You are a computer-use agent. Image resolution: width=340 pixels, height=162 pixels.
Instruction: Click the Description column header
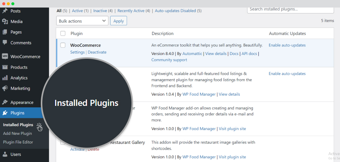point(162,34)
